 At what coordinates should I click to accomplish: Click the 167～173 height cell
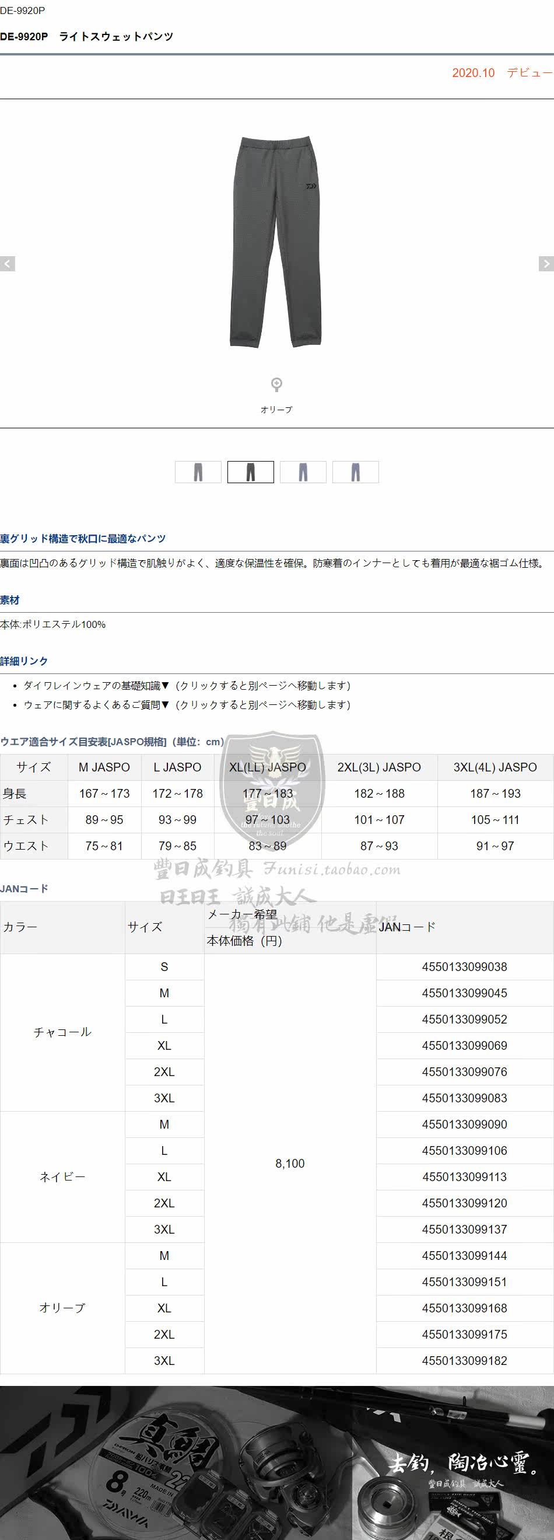[104, 794]
